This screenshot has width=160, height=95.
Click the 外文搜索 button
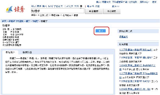(112, 11)
